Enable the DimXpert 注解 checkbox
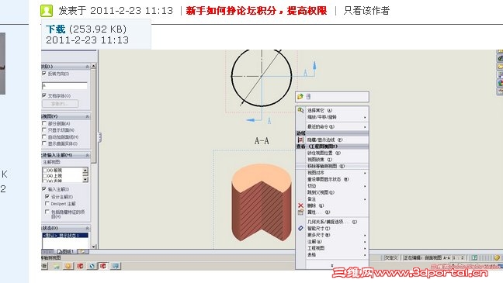The height and width of the screenshot is (283, 503). pos(47,203)
